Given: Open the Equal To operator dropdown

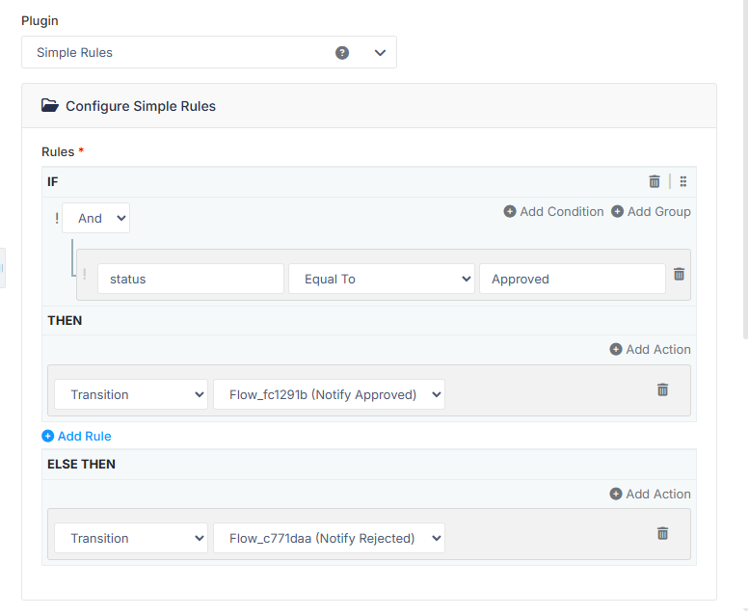Looking at the screenshot, I should (382, 279).
